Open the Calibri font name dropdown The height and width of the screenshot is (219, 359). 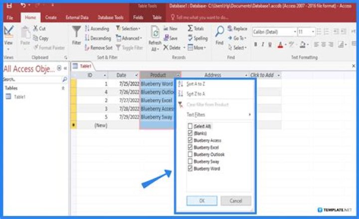click(295, 31)
